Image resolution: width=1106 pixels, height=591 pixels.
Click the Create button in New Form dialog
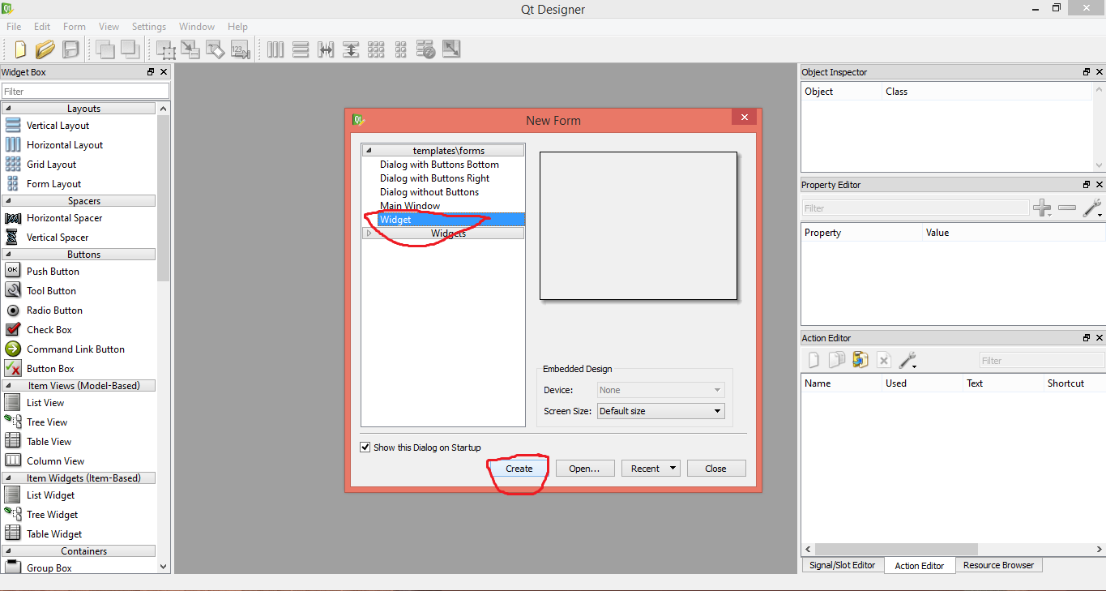pos(518,468)
